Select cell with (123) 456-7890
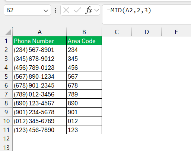191x151 pixels. coord(39,130)
